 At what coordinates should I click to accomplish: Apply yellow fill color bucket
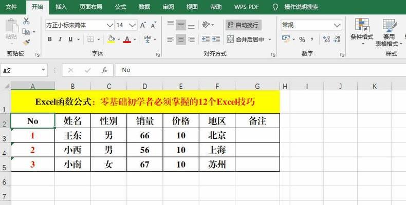111,39
